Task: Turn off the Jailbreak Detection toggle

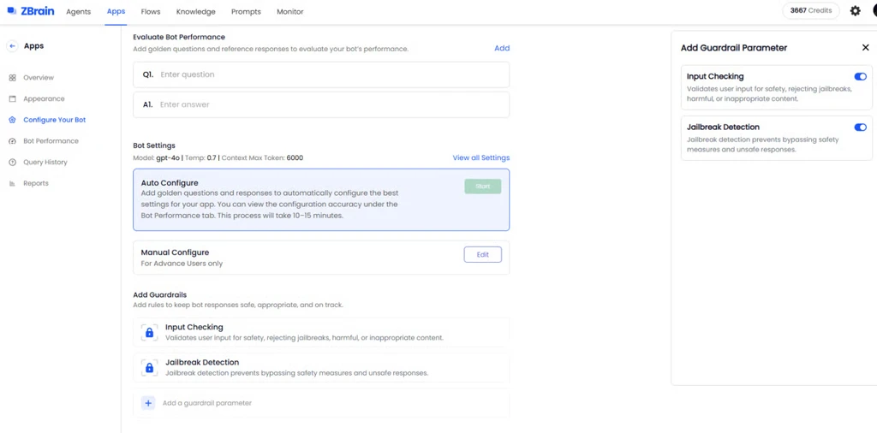Action: [x=860, y=128]
